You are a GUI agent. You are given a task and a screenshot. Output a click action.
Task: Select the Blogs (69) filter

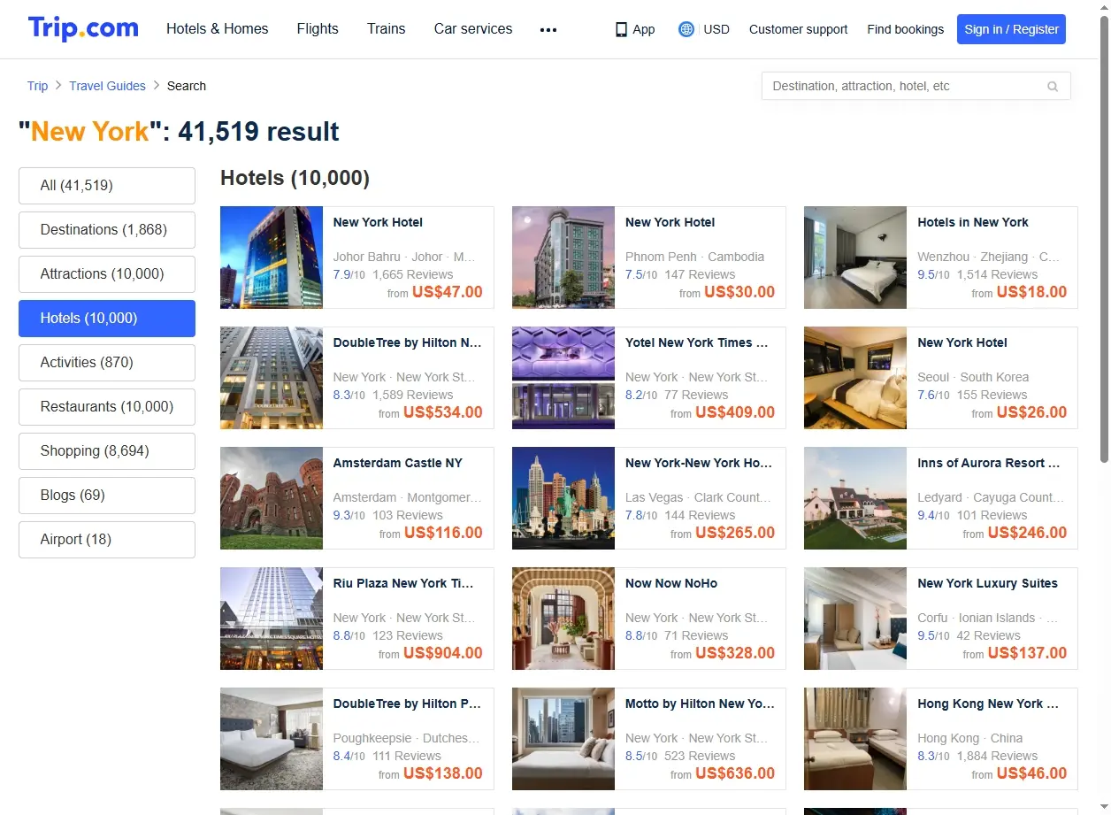coord(107,496)
